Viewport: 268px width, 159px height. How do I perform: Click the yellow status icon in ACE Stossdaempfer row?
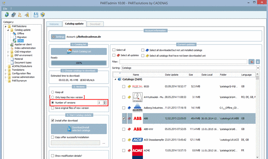point(129,140)
